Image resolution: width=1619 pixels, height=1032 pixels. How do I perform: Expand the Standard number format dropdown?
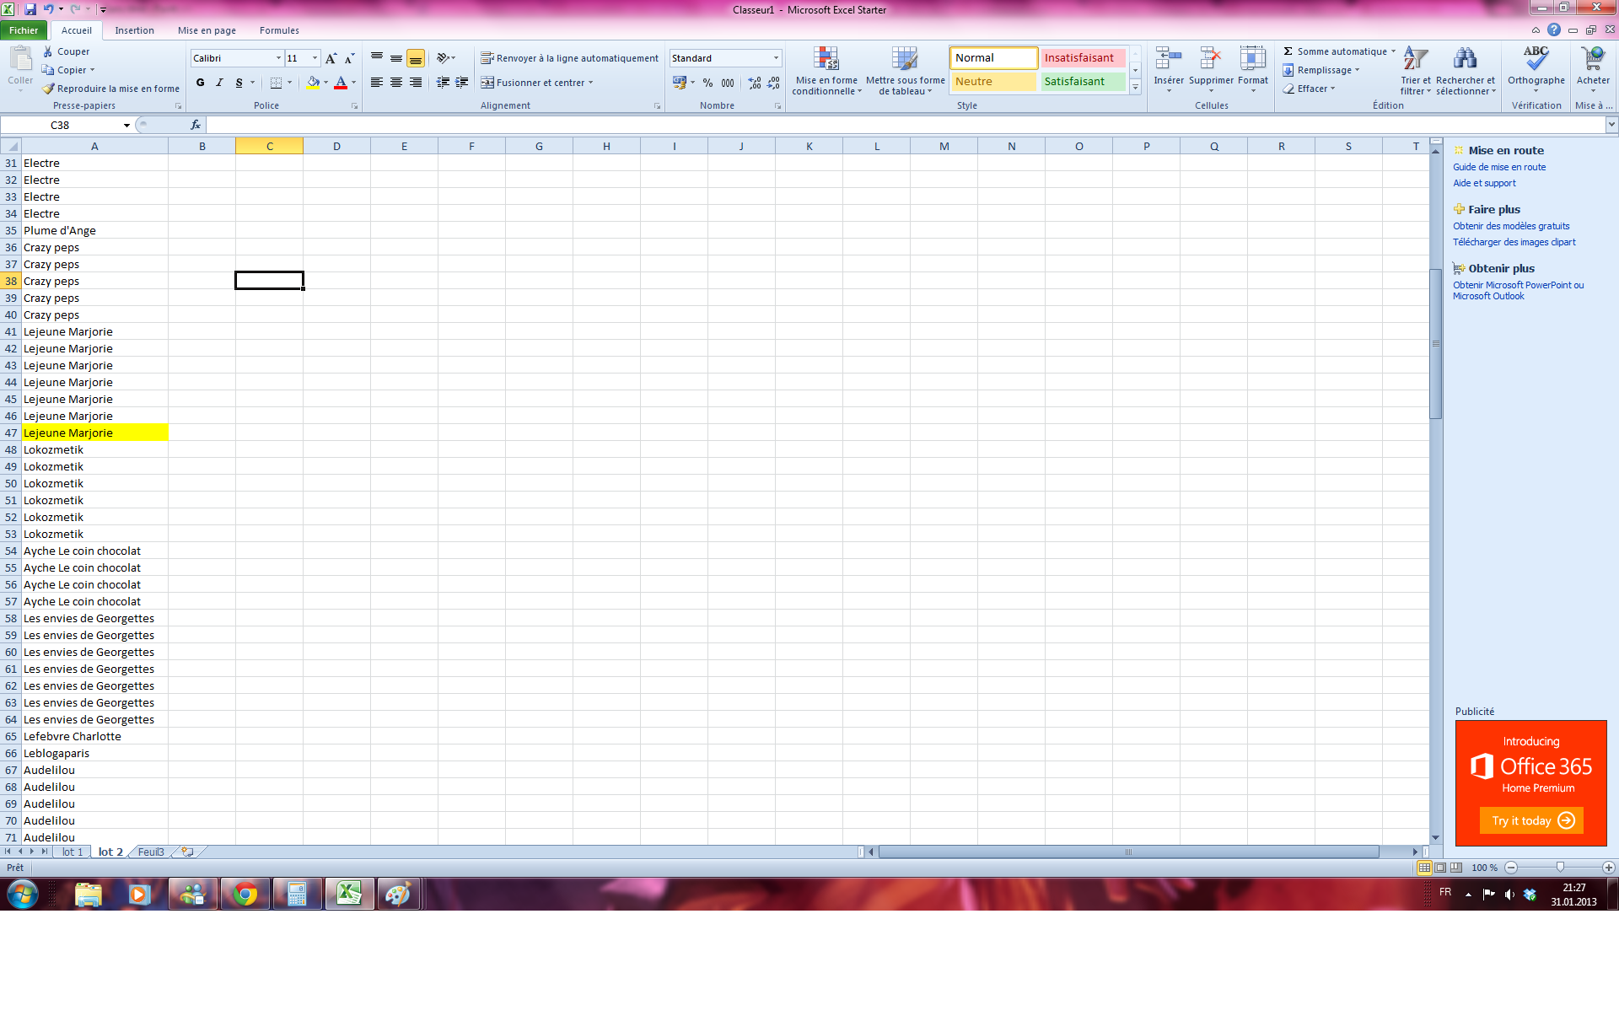tap(776, 58)
